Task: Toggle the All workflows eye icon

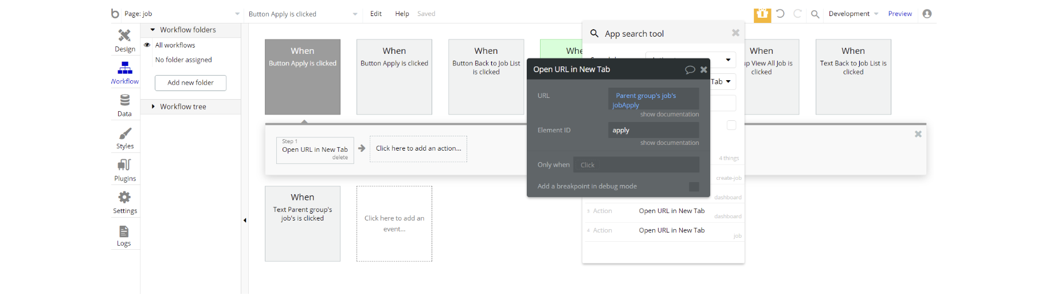Action: (147, 45)
